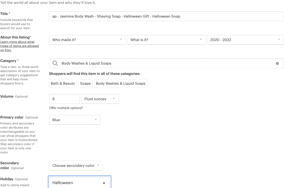
Task: Click into the Title text field
Action: (x=166, y=16)
